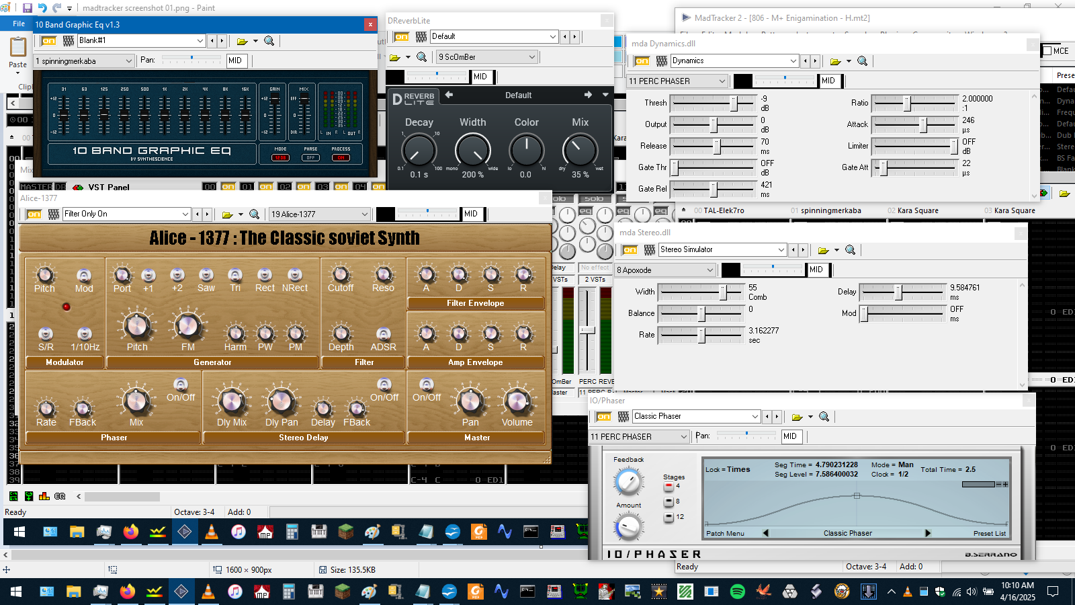Click previous preset arrow in mda Stereo toolbar
Image resolution: width=1075 pixels, height=605 pixels.
point(793,250)
